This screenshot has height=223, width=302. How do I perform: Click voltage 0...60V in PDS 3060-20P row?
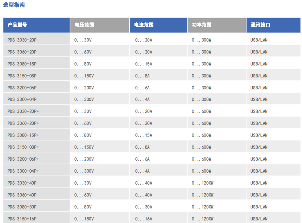83,52
